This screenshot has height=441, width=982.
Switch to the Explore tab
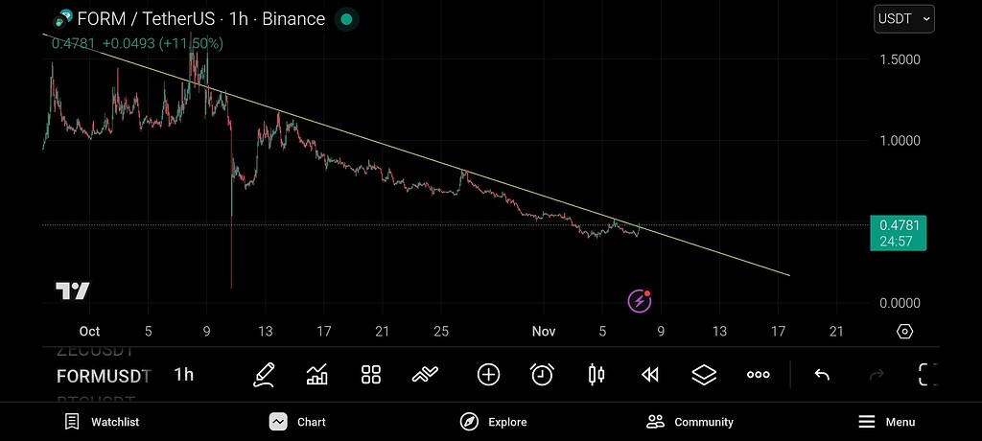[493, 422]
